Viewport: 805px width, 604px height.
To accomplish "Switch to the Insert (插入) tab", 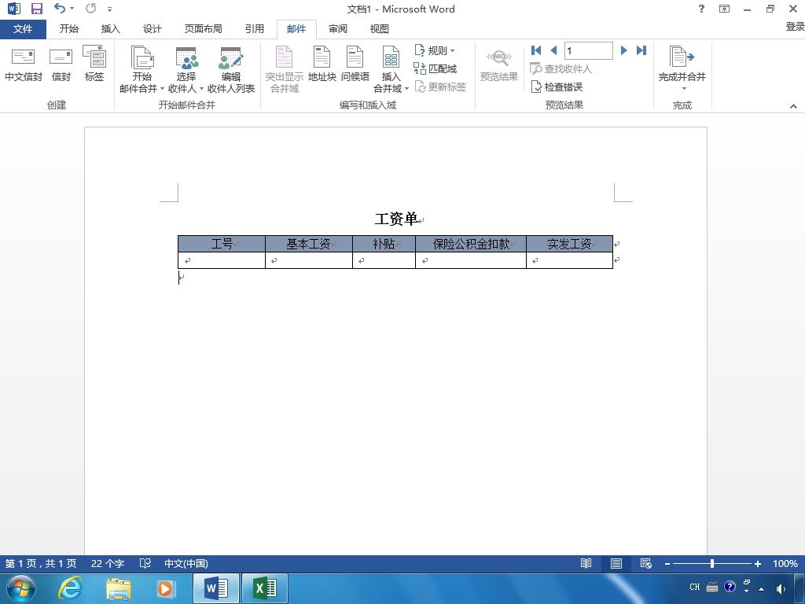I will click(x=110, y=29).
